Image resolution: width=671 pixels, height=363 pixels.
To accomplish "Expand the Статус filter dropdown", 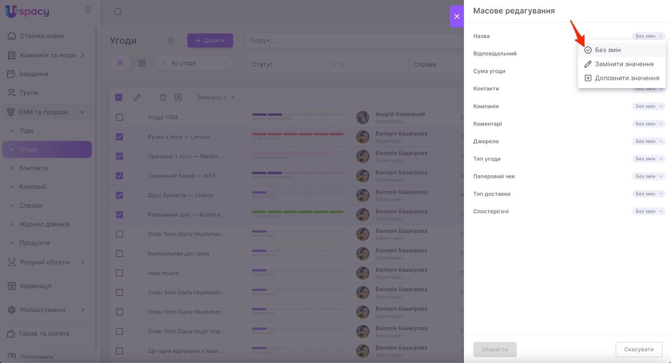I will click(287, 64).
